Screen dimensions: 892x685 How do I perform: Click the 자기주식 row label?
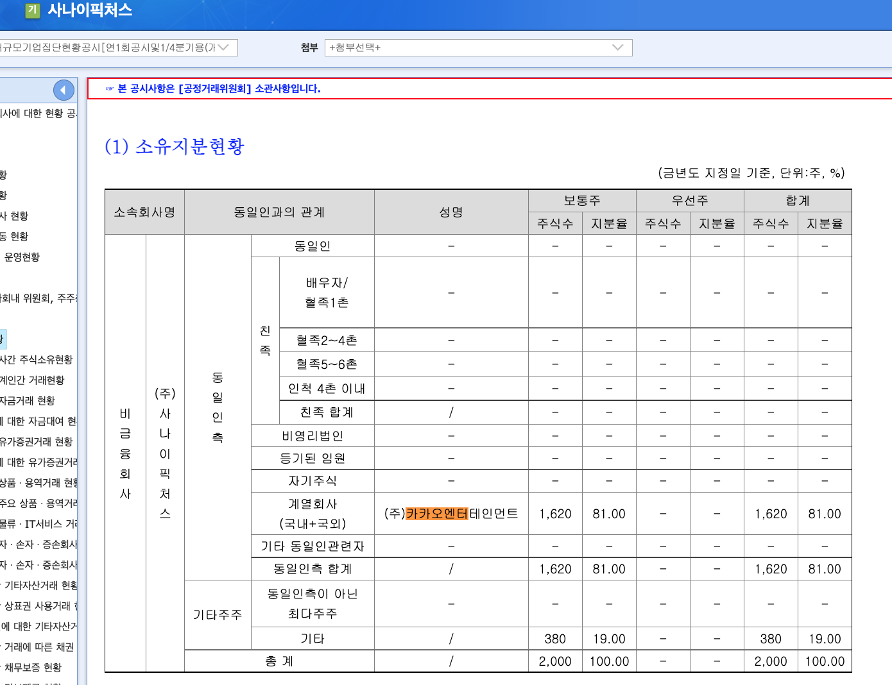(x=313, y=481)
